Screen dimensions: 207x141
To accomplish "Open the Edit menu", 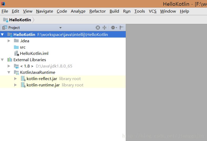I will tap(16, 11).
